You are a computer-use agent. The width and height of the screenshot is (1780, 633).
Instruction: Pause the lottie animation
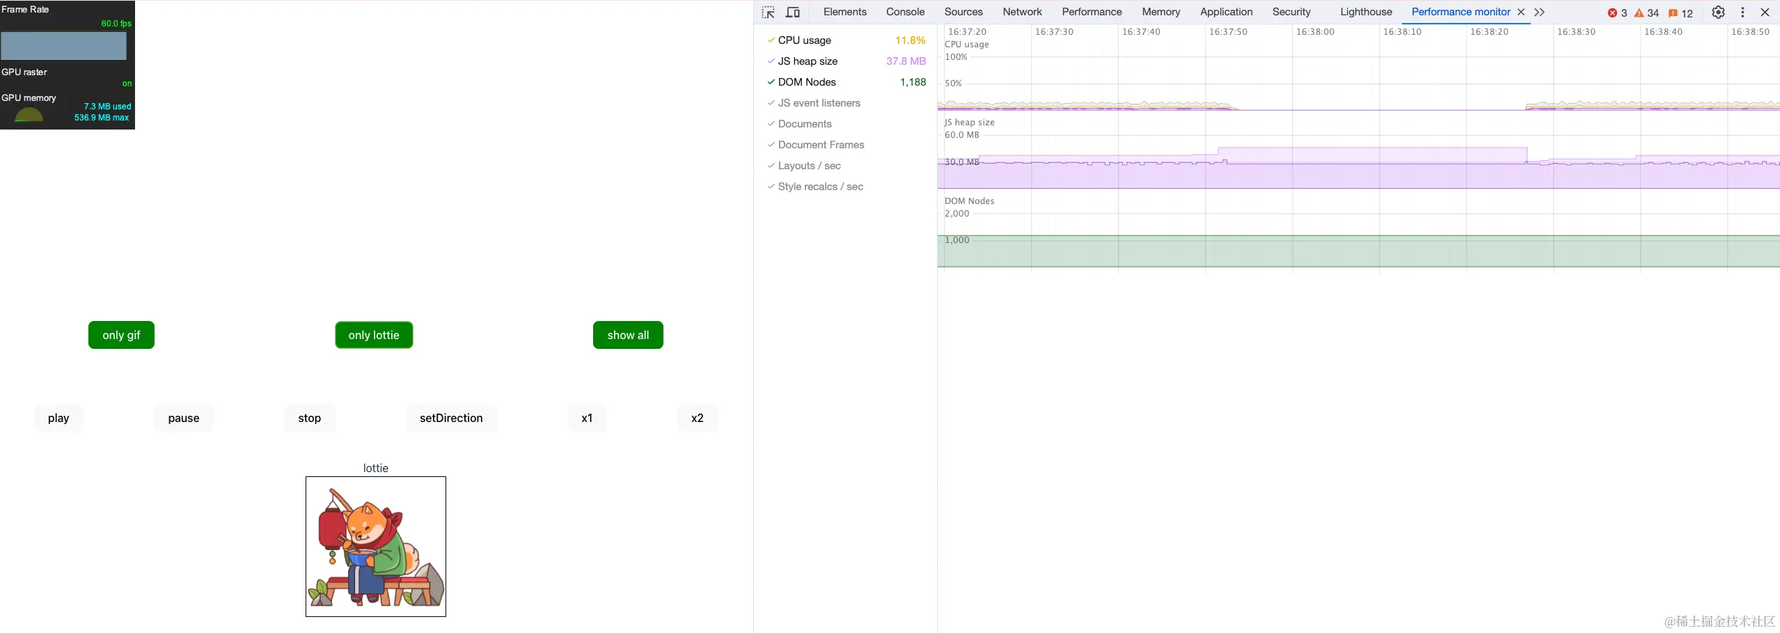tap(184, 418)
